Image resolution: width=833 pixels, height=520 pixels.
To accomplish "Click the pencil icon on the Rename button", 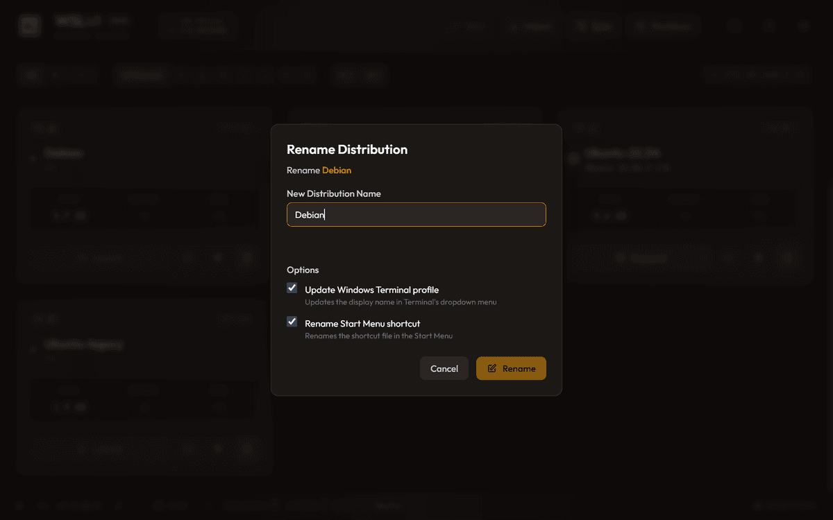I will pos(492,369).
